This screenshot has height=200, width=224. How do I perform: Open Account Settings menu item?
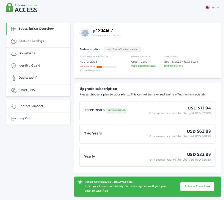click(x=31, y=41)
